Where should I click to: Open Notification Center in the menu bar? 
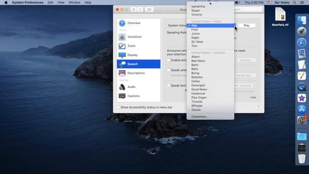(302, 2)
